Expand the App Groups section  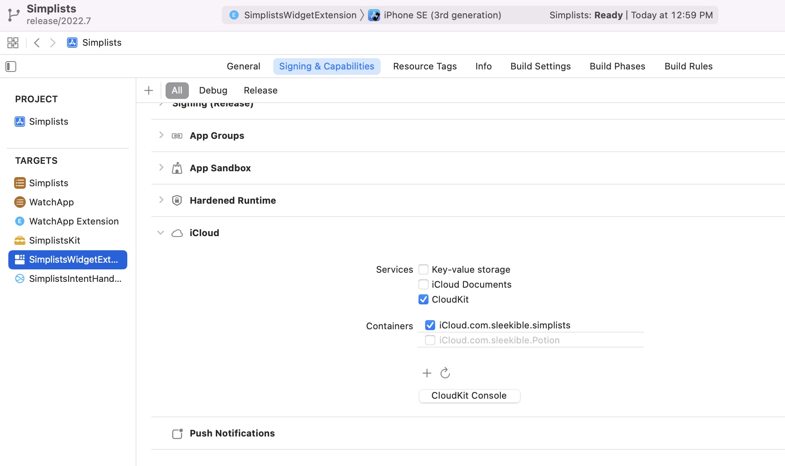(161, 135)
